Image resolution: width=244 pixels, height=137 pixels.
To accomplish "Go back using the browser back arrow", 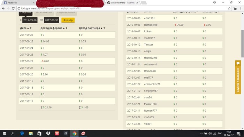I will [3, 9].
